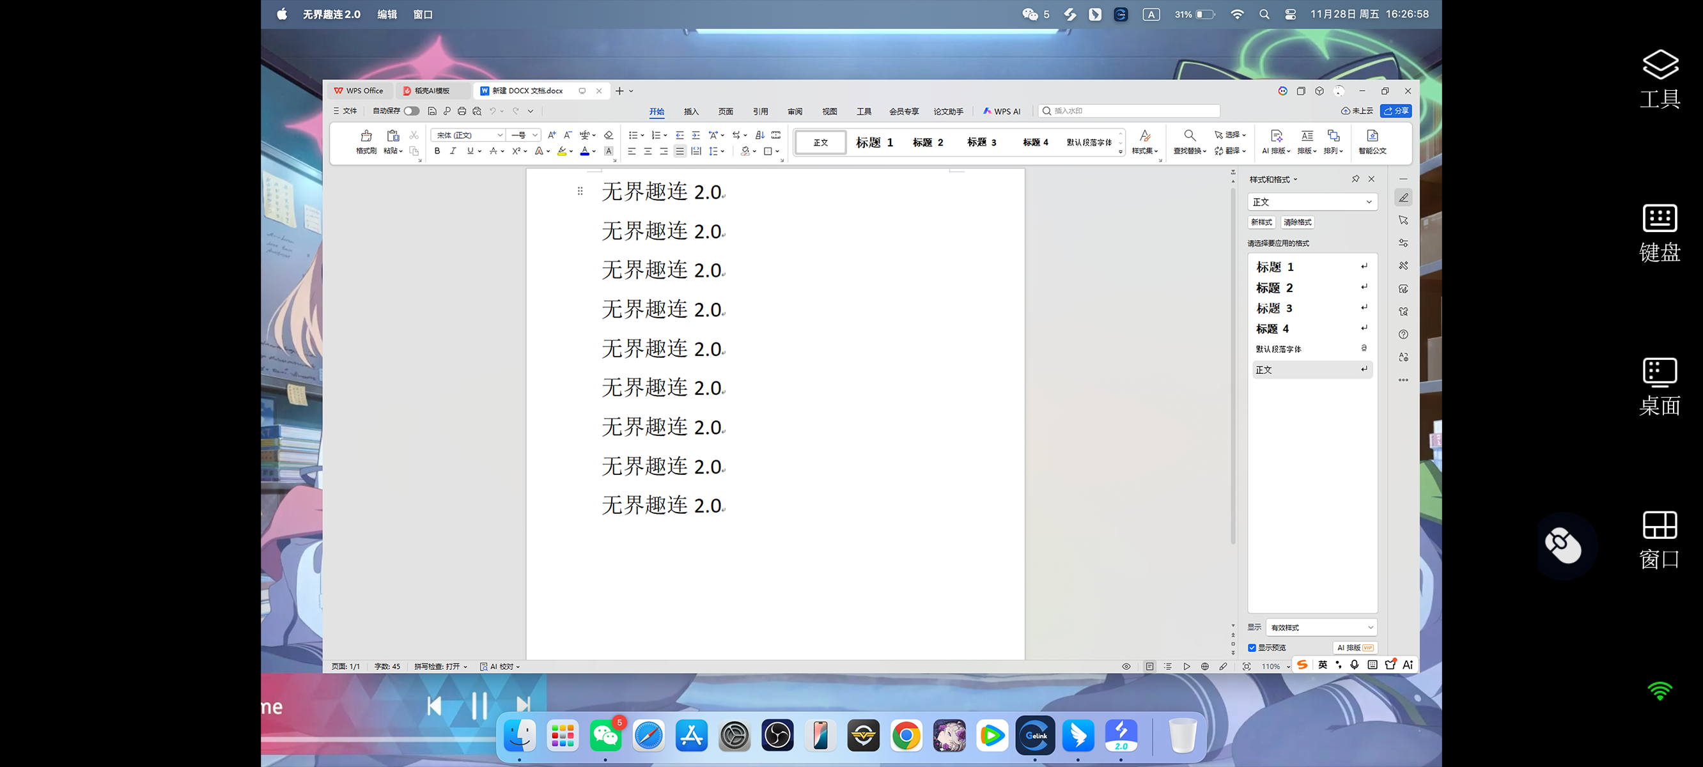Switch to the Insert (插入) ribbon tab
This screenshot has height=767, width=1703.
691,111
